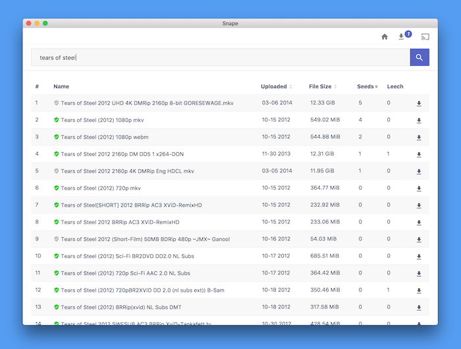The width and height of the screenshot is (461, 349).
Task: Select 'Tears of Steel (2012) 1080p mkv' title
Action: coord(102,120)
